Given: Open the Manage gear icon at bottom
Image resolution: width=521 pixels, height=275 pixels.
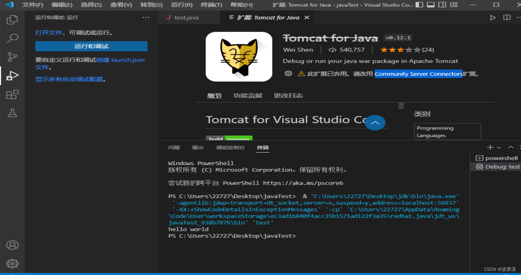Looking at the screenshot, I should [x=12, y=264].
